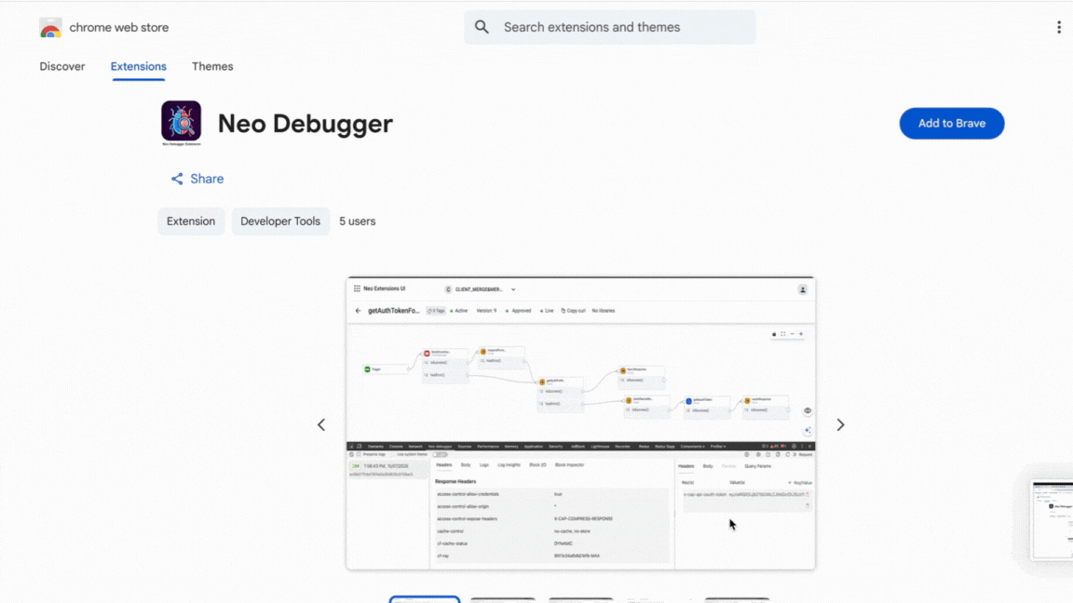This screenshot has height=603, width=1073.
Task: Click the 5 users count text
Action: pos(358,221)
